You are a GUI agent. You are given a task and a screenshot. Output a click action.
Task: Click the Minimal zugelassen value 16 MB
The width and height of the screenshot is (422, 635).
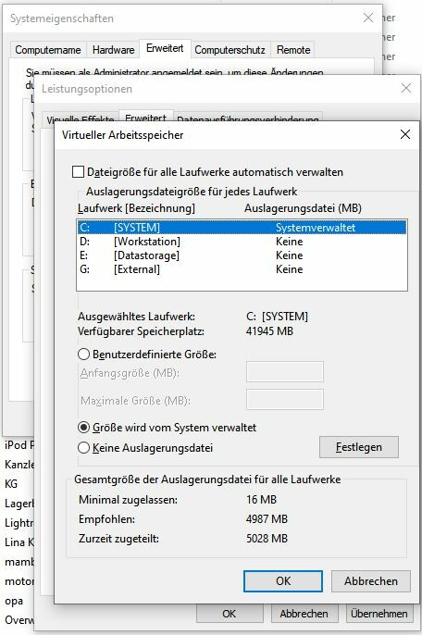(261, 499)
